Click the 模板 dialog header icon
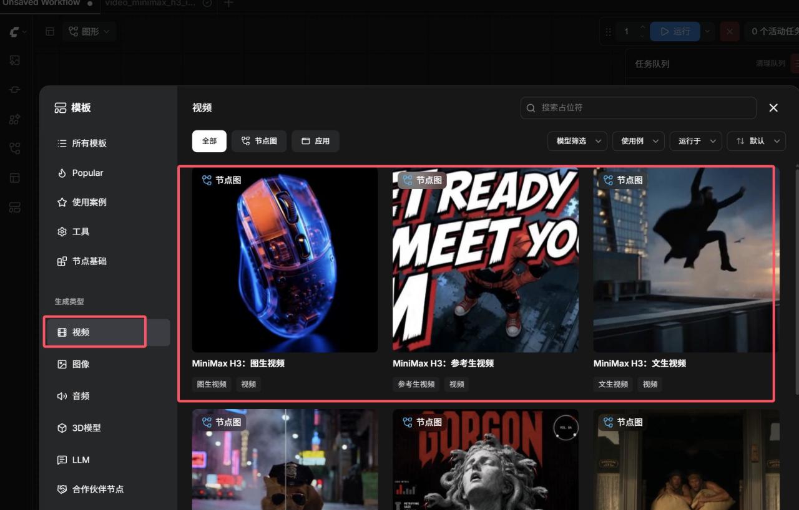The image size is (799, 510). [x=60, y=108]
